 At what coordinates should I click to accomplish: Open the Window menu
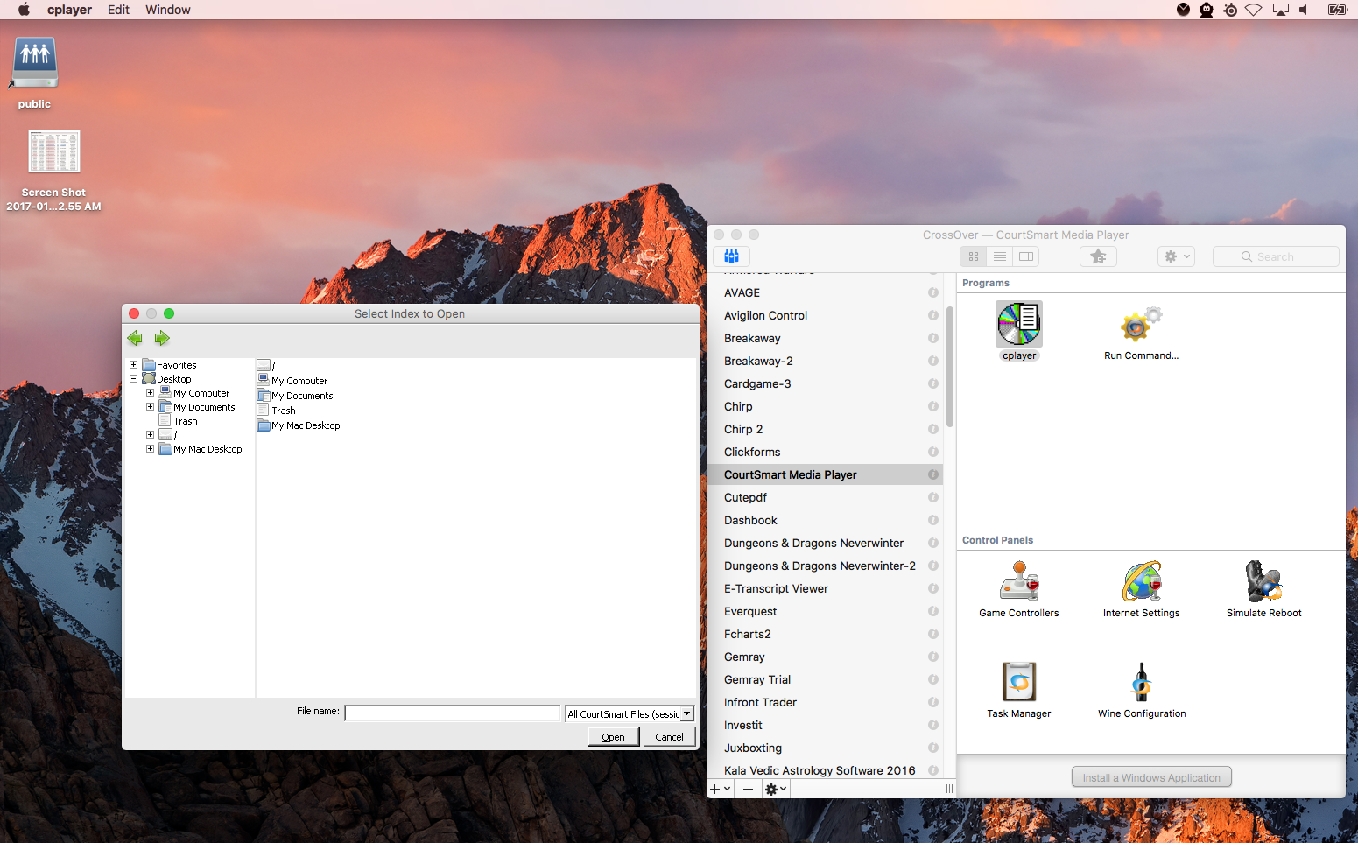[168, 10]
